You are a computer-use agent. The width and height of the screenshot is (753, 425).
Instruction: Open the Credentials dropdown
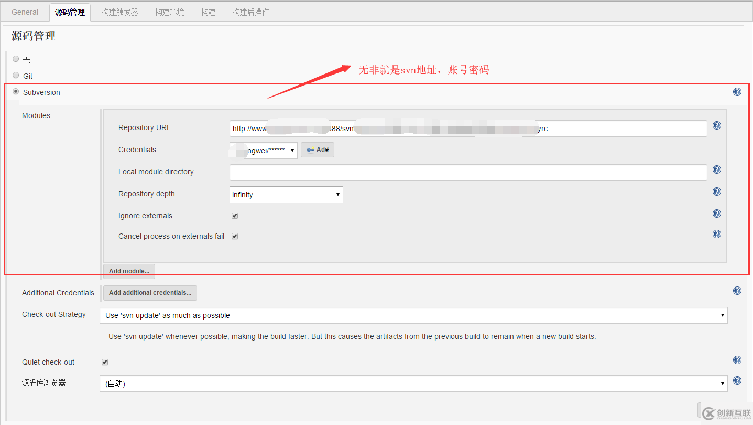coord(264,150)
